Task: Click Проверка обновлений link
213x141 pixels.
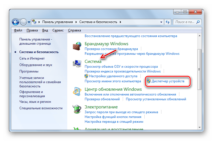Action: click(x=102, y=99)
